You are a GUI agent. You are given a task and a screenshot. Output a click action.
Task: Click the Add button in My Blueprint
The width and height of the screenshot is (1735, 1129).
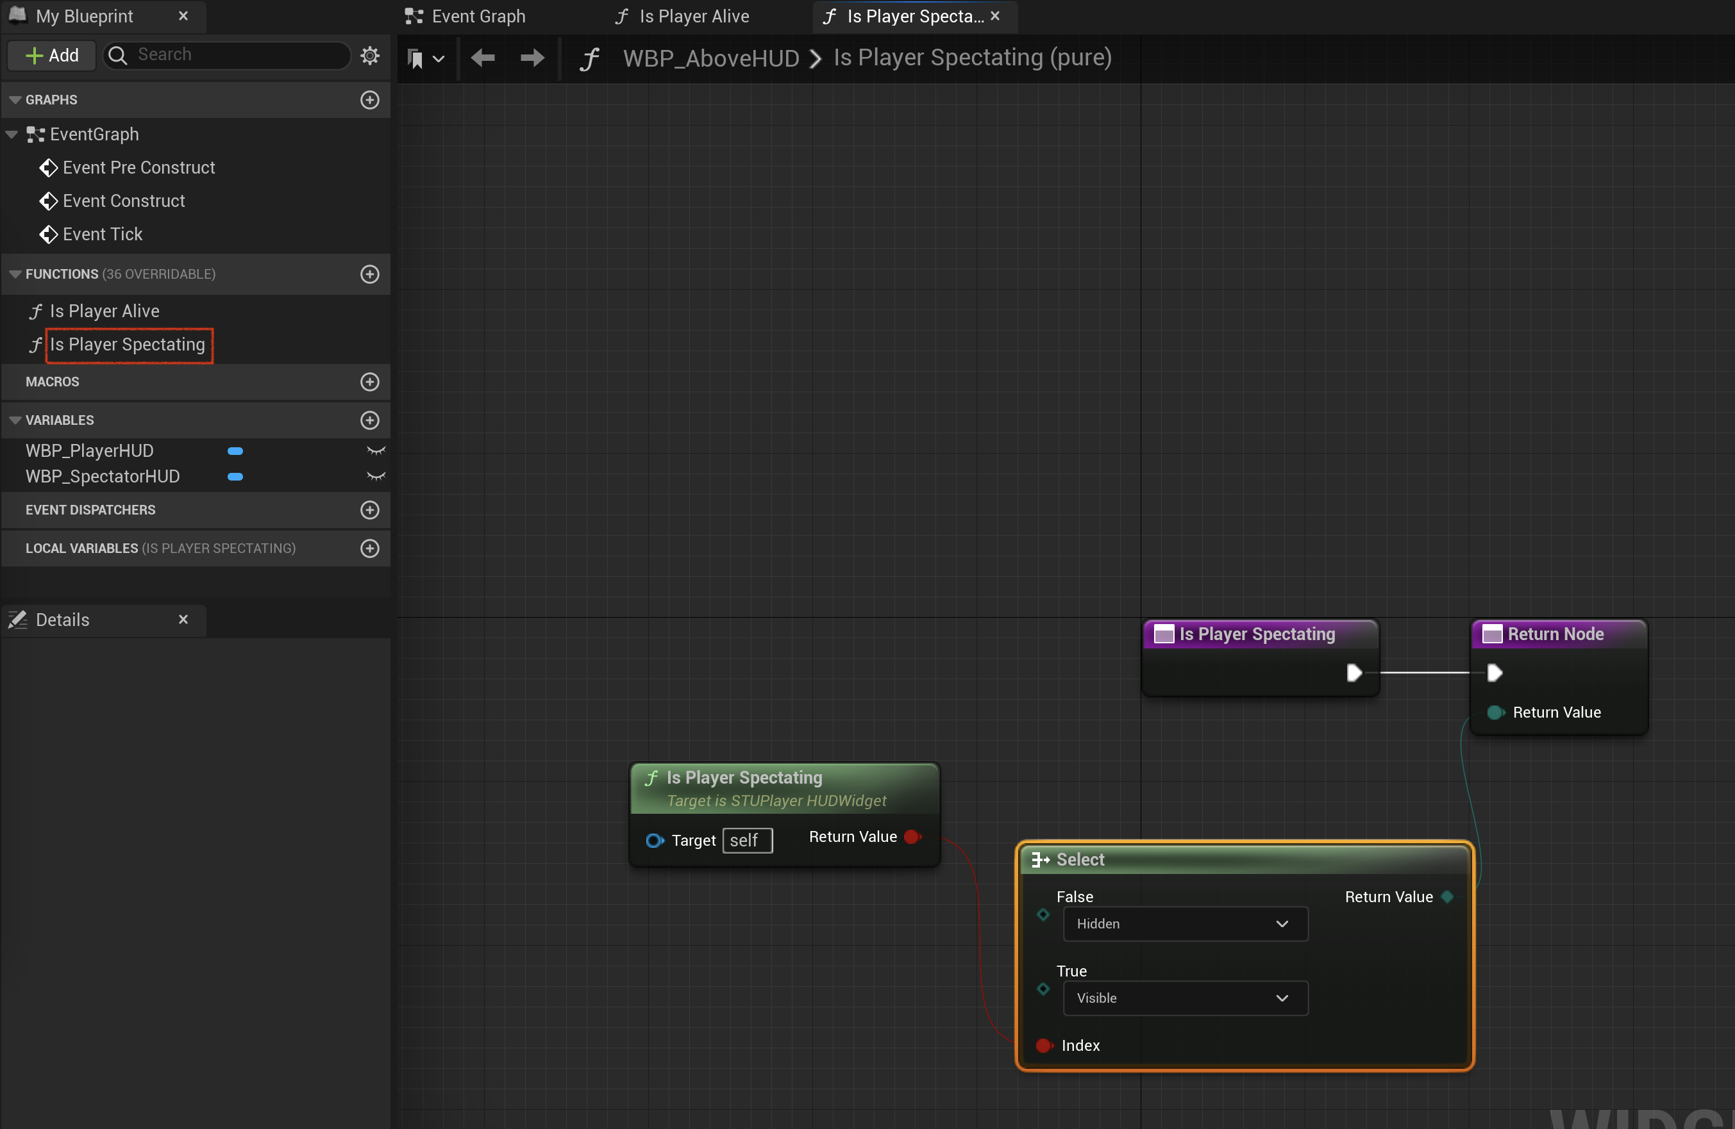click(52, 55)
